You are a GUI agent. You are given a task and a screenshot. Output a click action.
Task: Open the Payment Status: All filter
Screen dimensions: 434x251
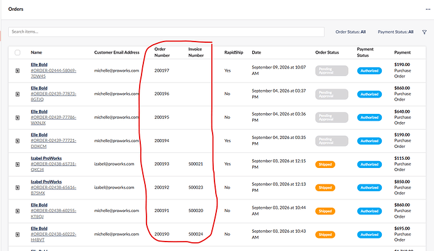coord(396,32)
